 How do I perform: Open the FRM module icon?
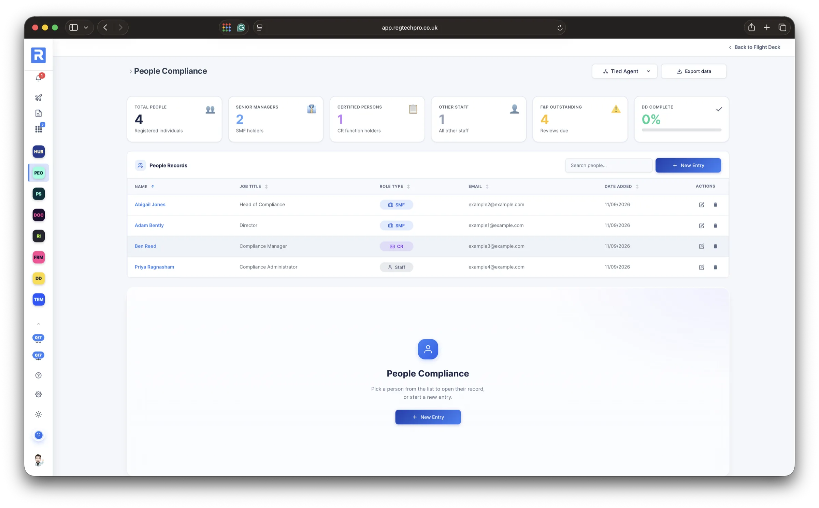[x=39, y=257]
